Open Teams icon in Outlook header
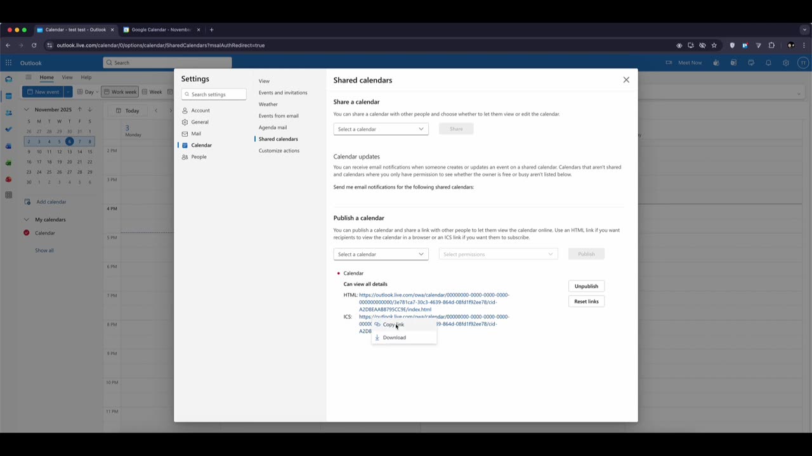 tap(716, 63)
